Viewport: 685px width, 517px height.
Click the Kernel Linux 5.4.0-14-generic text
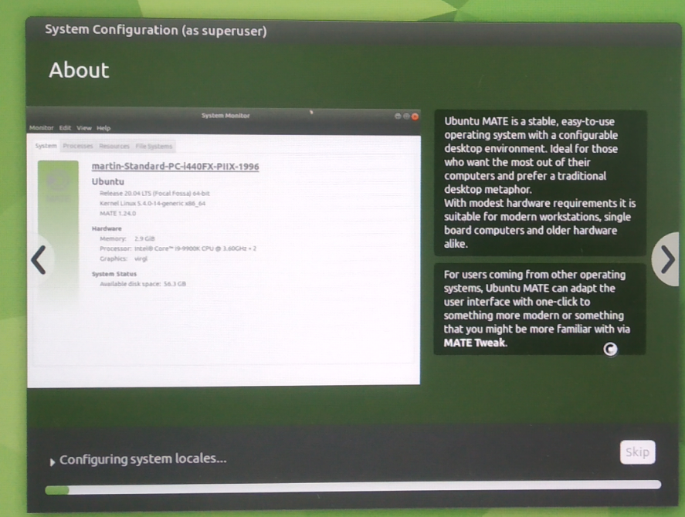click(152, 204)
